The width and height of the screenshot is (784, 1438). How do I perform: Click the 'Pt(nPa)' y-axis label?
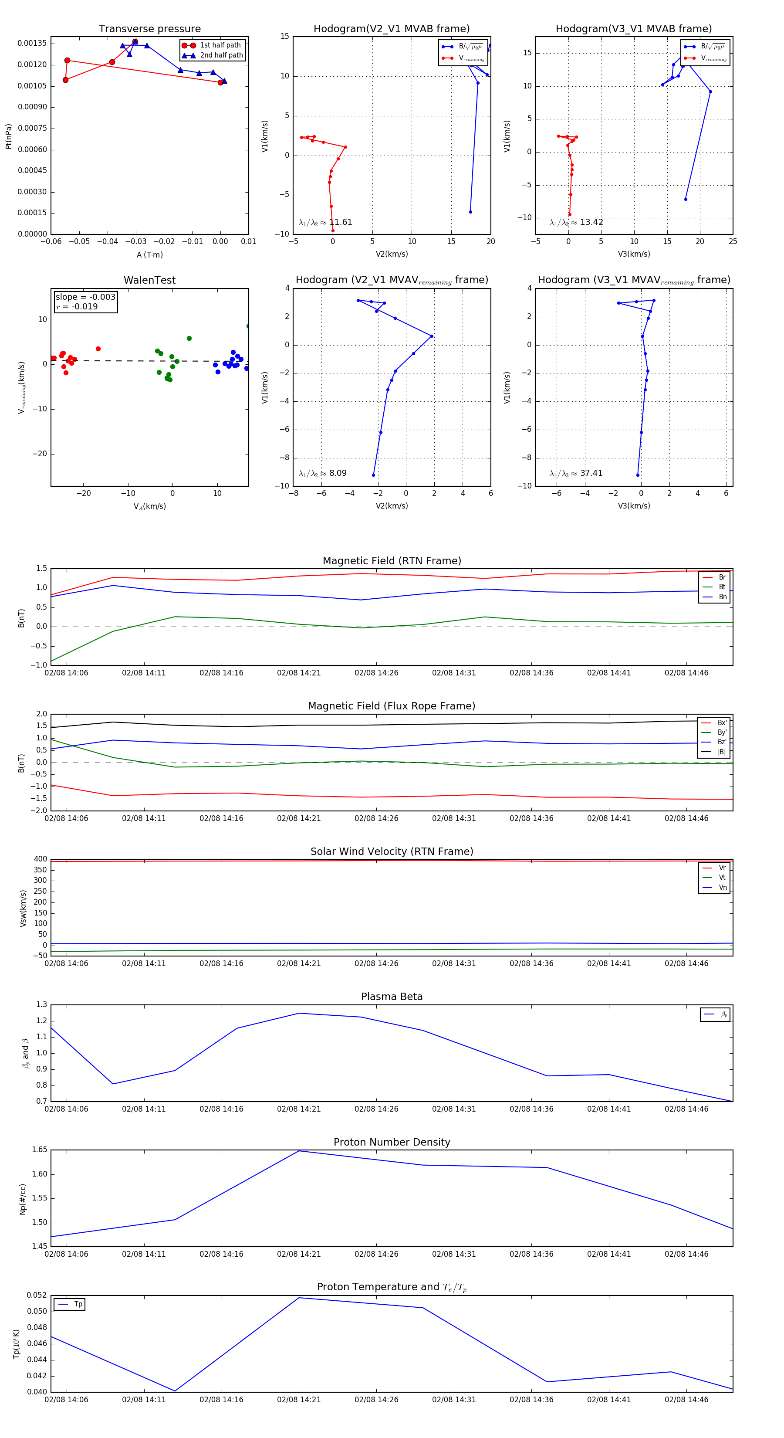(x=8, y=136)
